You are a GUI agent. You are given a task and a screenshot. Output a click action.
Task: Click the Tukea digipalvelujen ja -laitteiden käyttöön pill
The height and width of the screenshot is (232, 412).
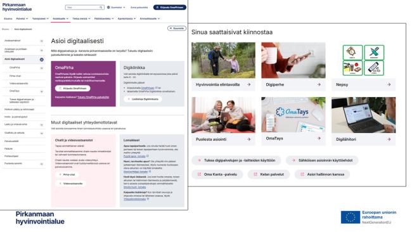click(x=236, y=160)
